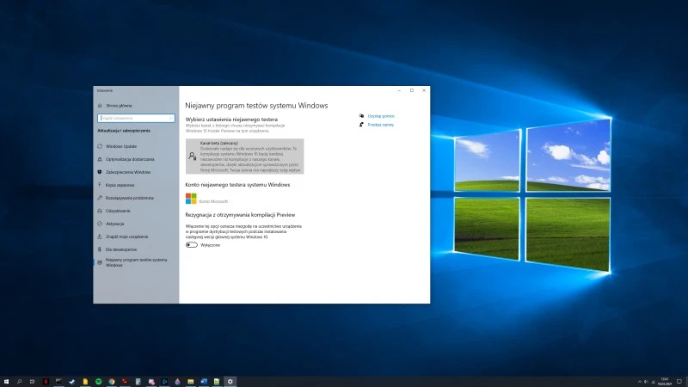This screenshot has width=688, height=387.
Task: Open the action center notifications icon
Action: pos(679,382)
